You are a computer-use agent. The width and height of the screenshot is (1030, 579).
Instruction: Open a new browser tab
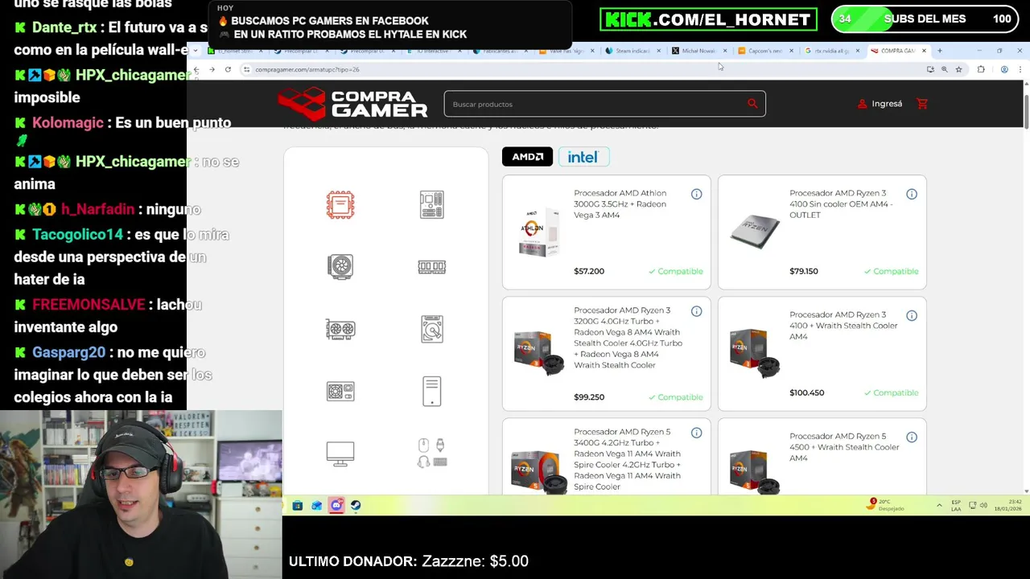point(939,51)
